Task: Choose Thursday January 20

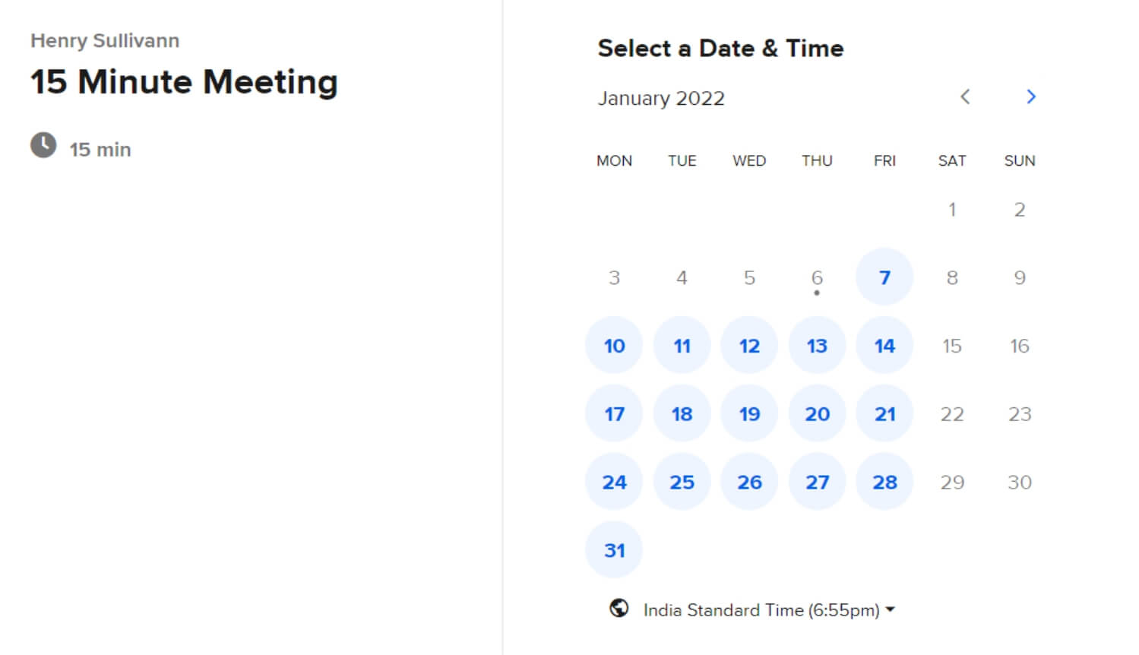Action: (817, 413)
